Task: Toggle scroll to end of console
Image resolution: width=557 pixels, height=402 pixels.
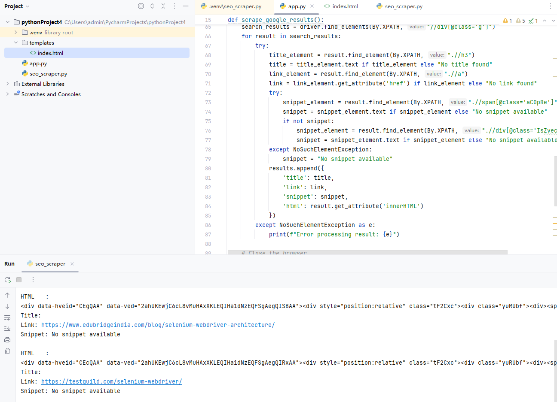Action: 7,329
